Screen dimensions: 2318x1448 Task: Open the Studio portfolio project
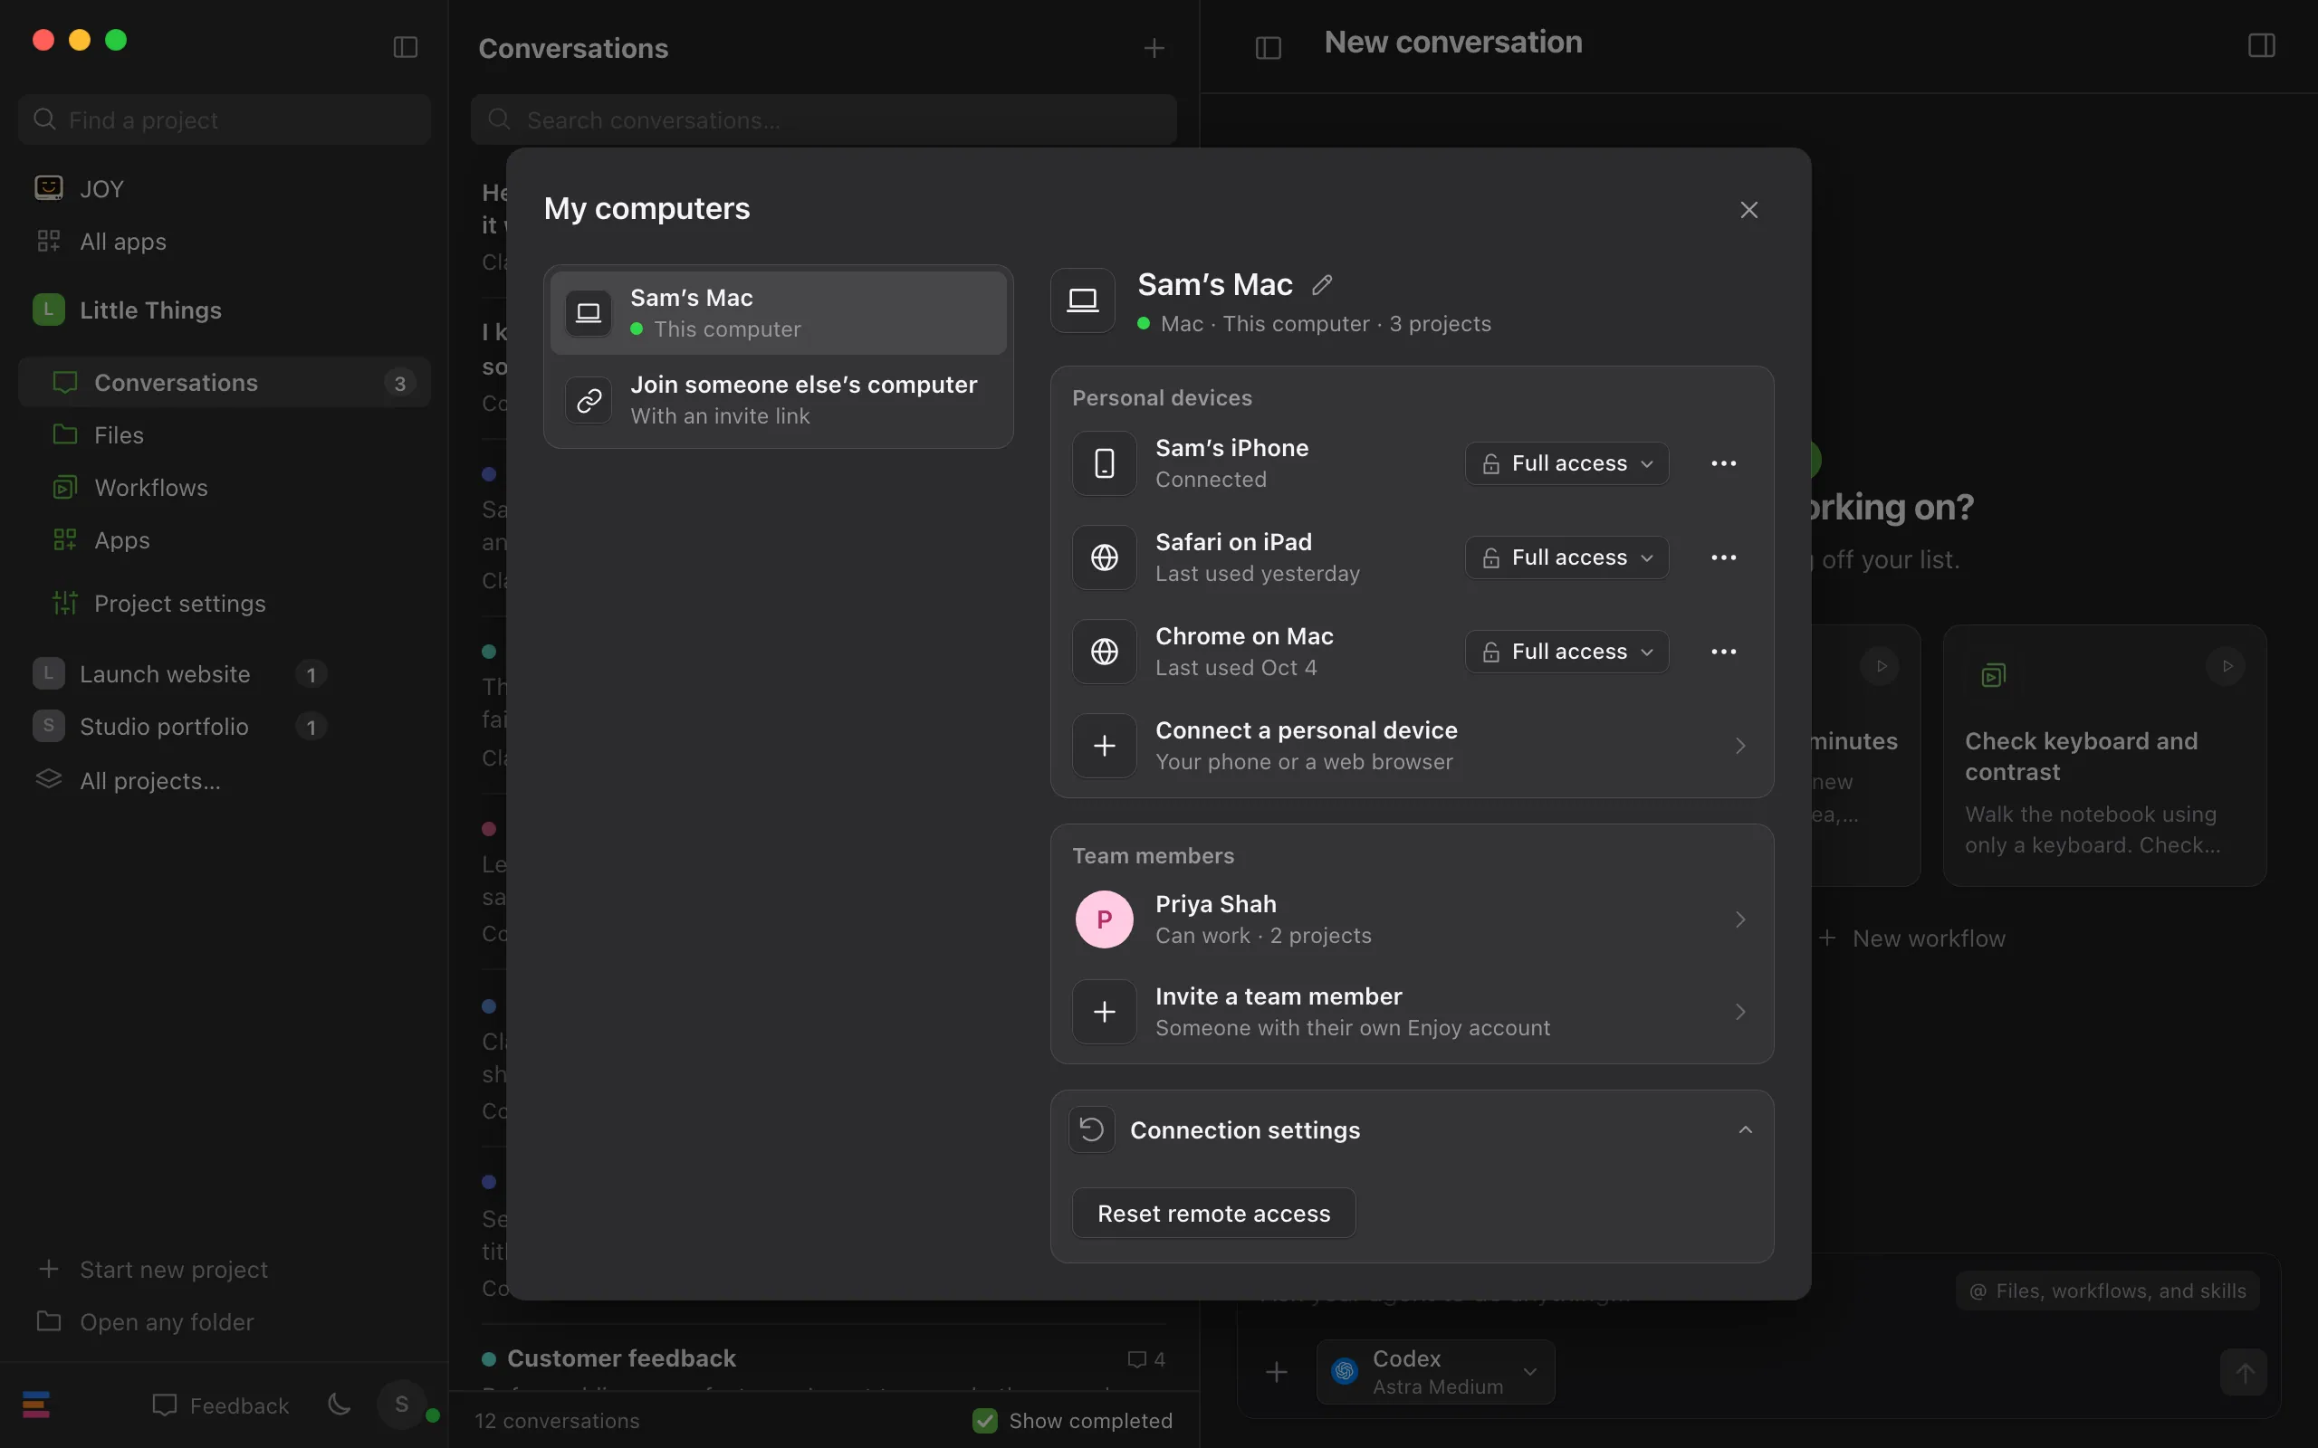pyautogui.click(x=180, y=727)
